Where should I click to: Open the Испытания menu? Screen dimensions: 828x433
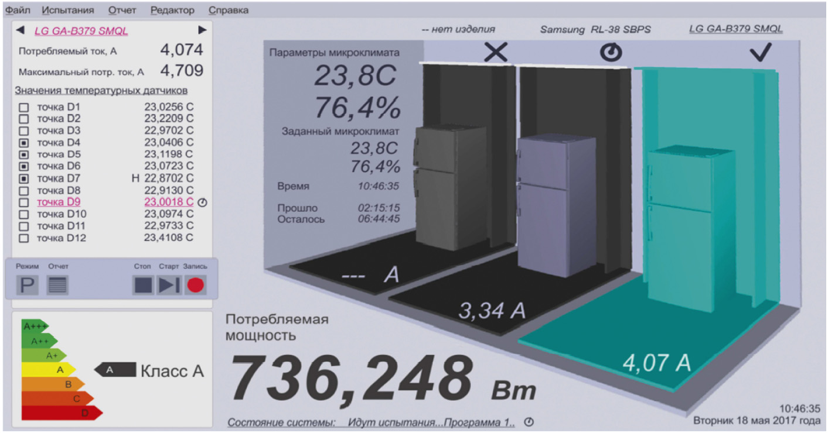[68, 10]
